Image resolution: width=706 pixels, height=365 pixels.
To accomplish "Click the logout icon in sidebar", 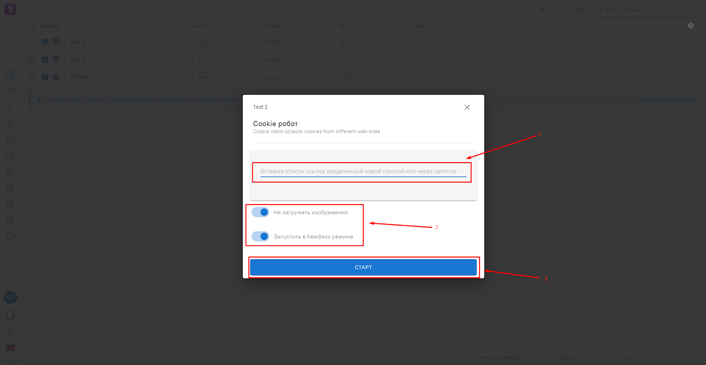I will (10, 236).
